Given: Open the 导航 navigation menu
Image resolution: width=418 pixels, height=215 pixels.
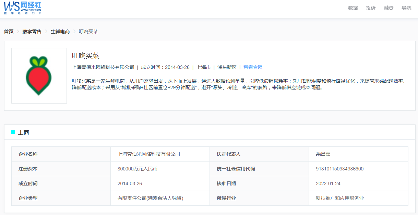Looking at the screenshot, I should click(x=406, y=8).
